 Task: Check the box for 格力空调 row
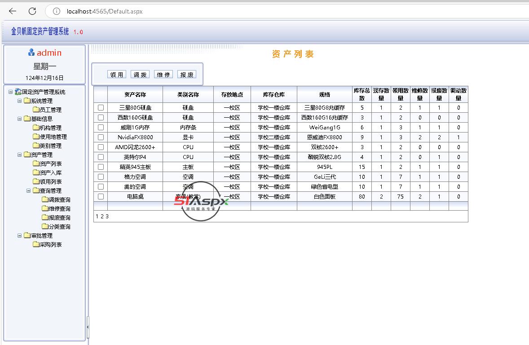coord(101,177)
